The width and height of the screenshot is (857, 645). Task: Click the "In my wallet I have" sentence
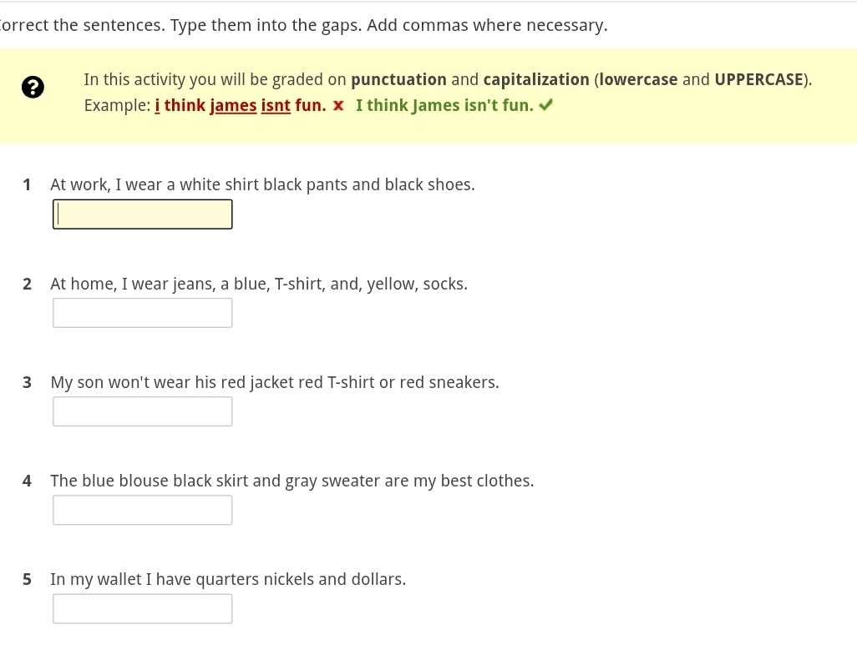click(x=228, y=579)
